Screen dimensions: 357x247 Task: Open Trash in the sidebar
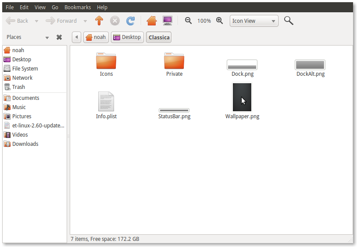(x=35, y=87)
